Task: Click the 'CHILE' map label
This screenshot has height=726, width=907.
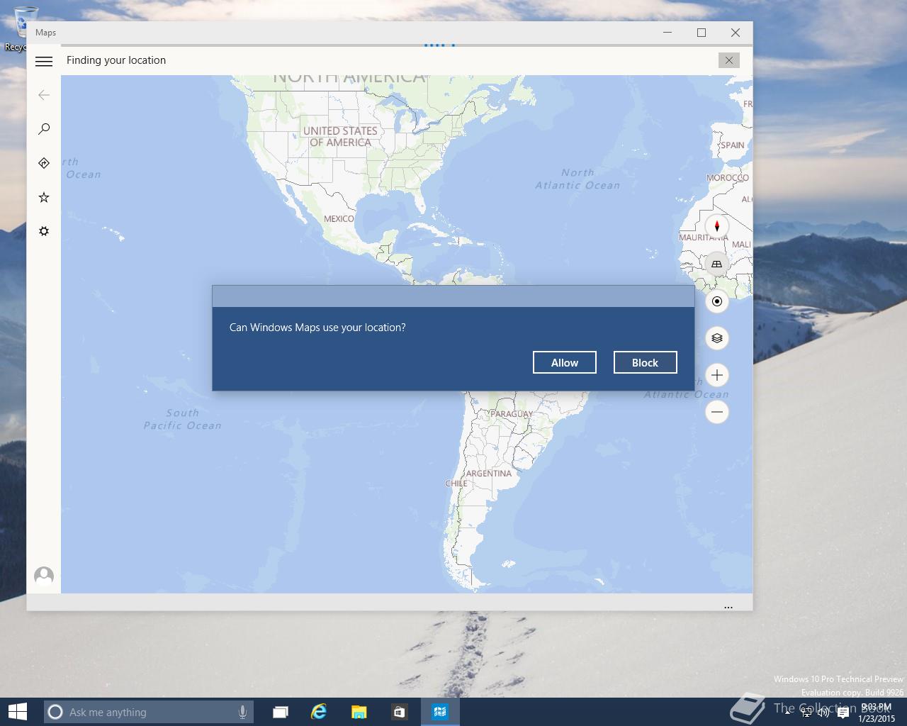Action: click(x=456, y=483)
